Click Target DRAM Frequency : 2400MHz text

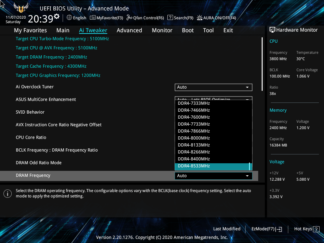coord(51,57)
